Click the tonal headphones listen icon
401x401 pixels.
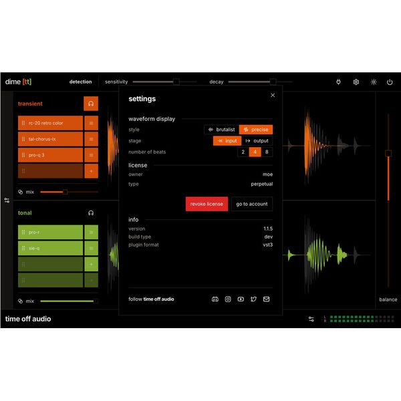91,213
